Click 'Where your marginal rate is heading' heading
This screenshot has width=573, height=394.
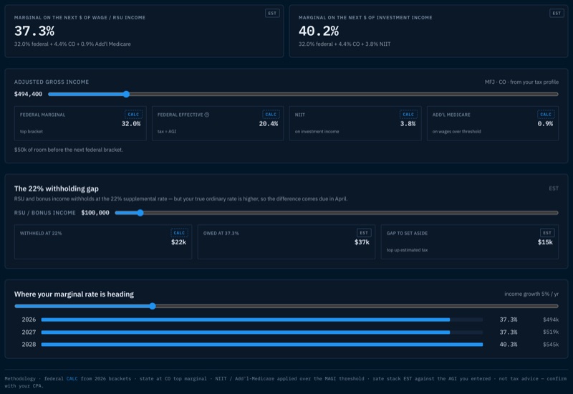pos(74,294)
